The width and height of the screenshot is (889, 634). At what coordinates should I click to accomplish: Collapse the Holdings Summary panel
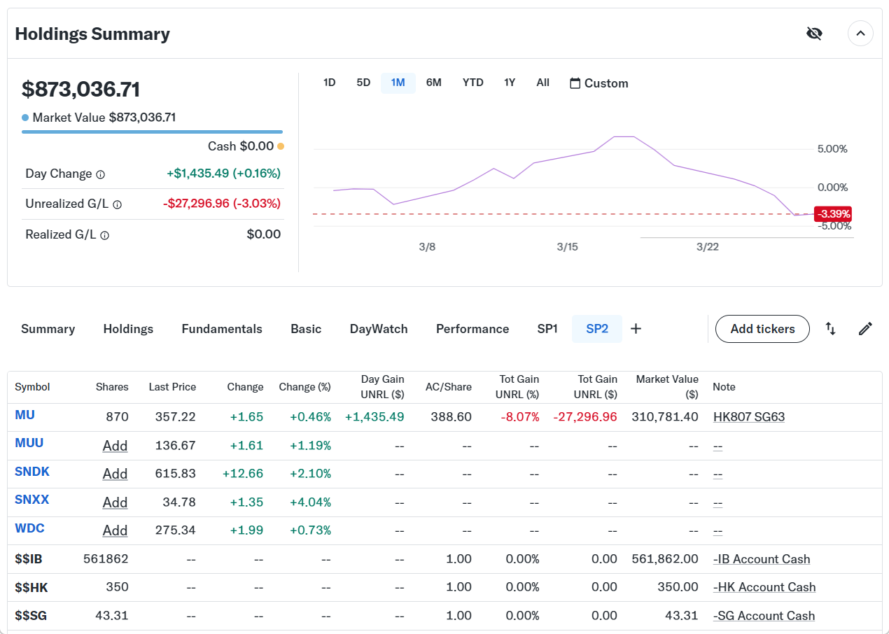(x=860, y=34)
